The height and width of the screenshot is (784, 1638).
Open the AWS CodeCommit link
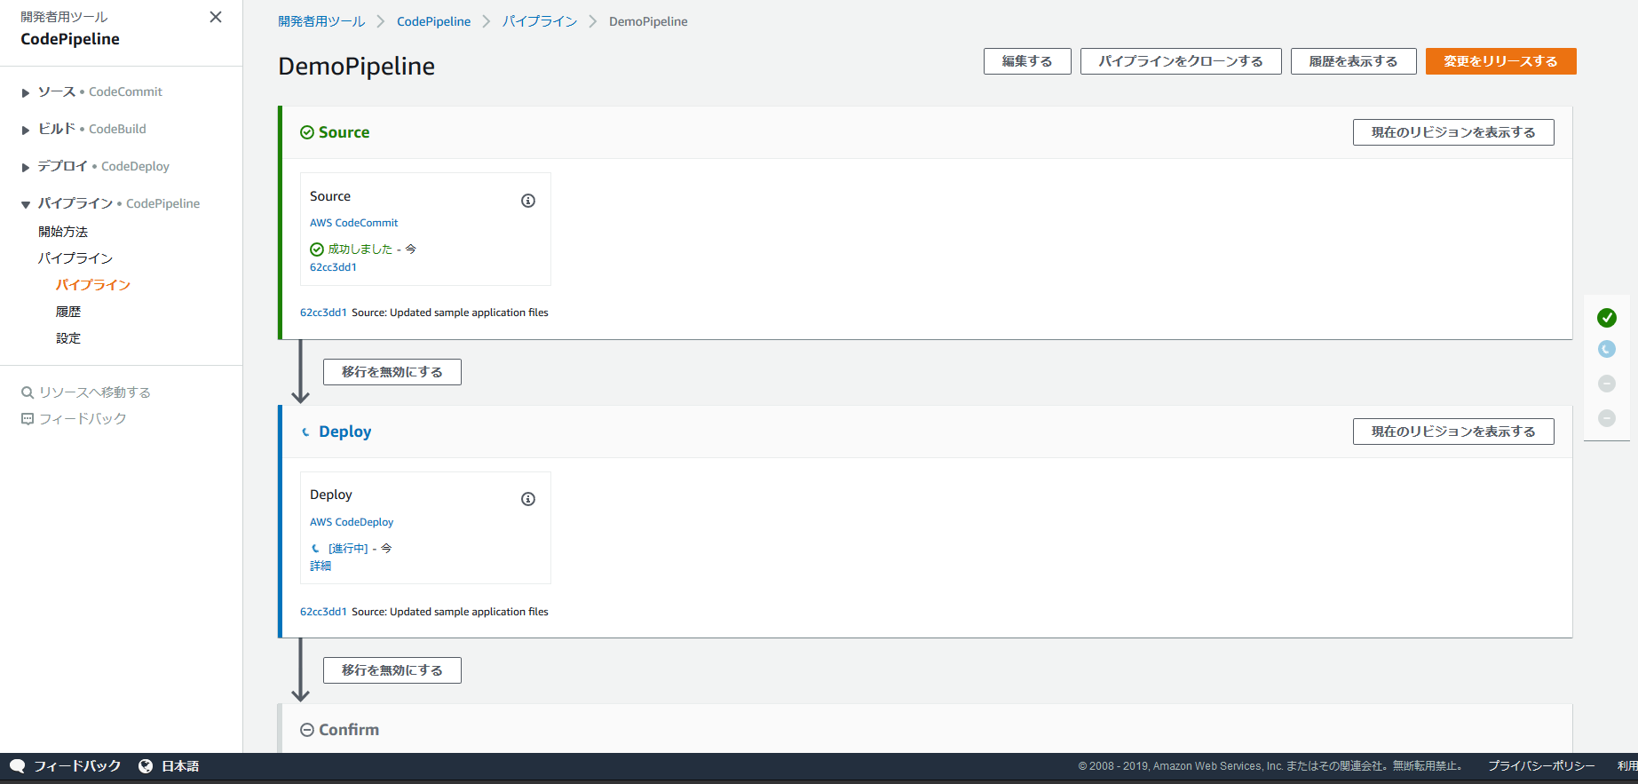[353, 223]
